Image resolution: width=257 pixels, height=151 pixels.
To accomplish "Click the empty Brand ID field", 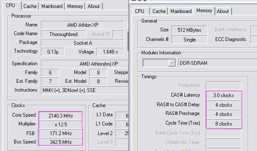I will (118, 34).
